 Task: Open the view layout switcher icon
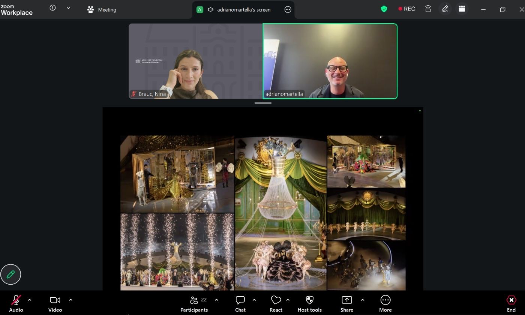pos(462,9)
